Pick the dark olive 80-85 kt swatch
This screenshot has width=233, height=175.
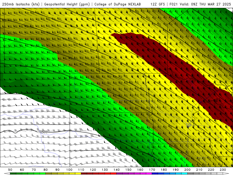pyautogui.click(x=49, y=174)
